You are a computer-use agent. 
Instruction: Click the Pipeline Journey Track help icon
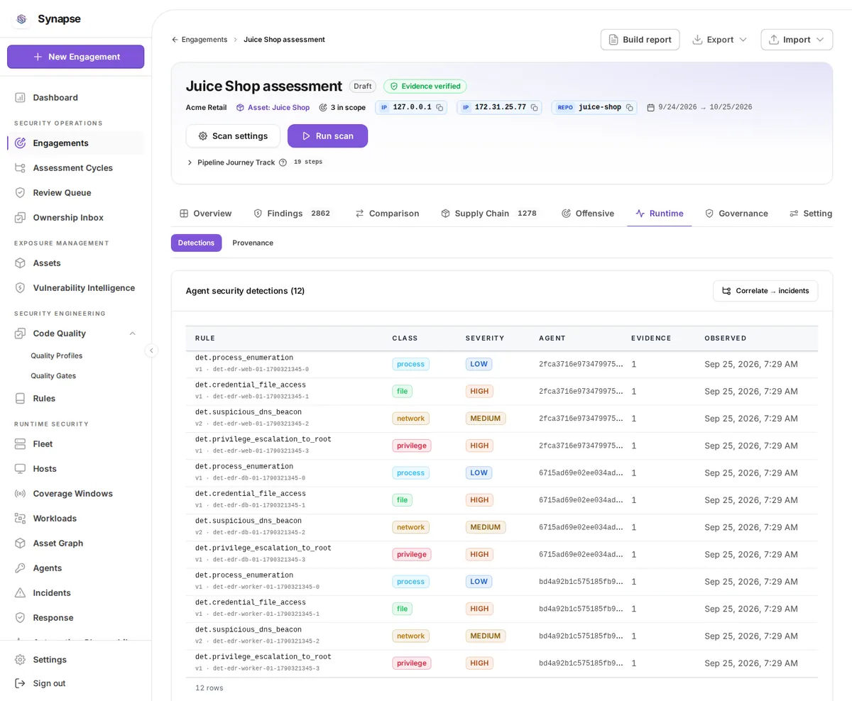[x=283, y=162]
